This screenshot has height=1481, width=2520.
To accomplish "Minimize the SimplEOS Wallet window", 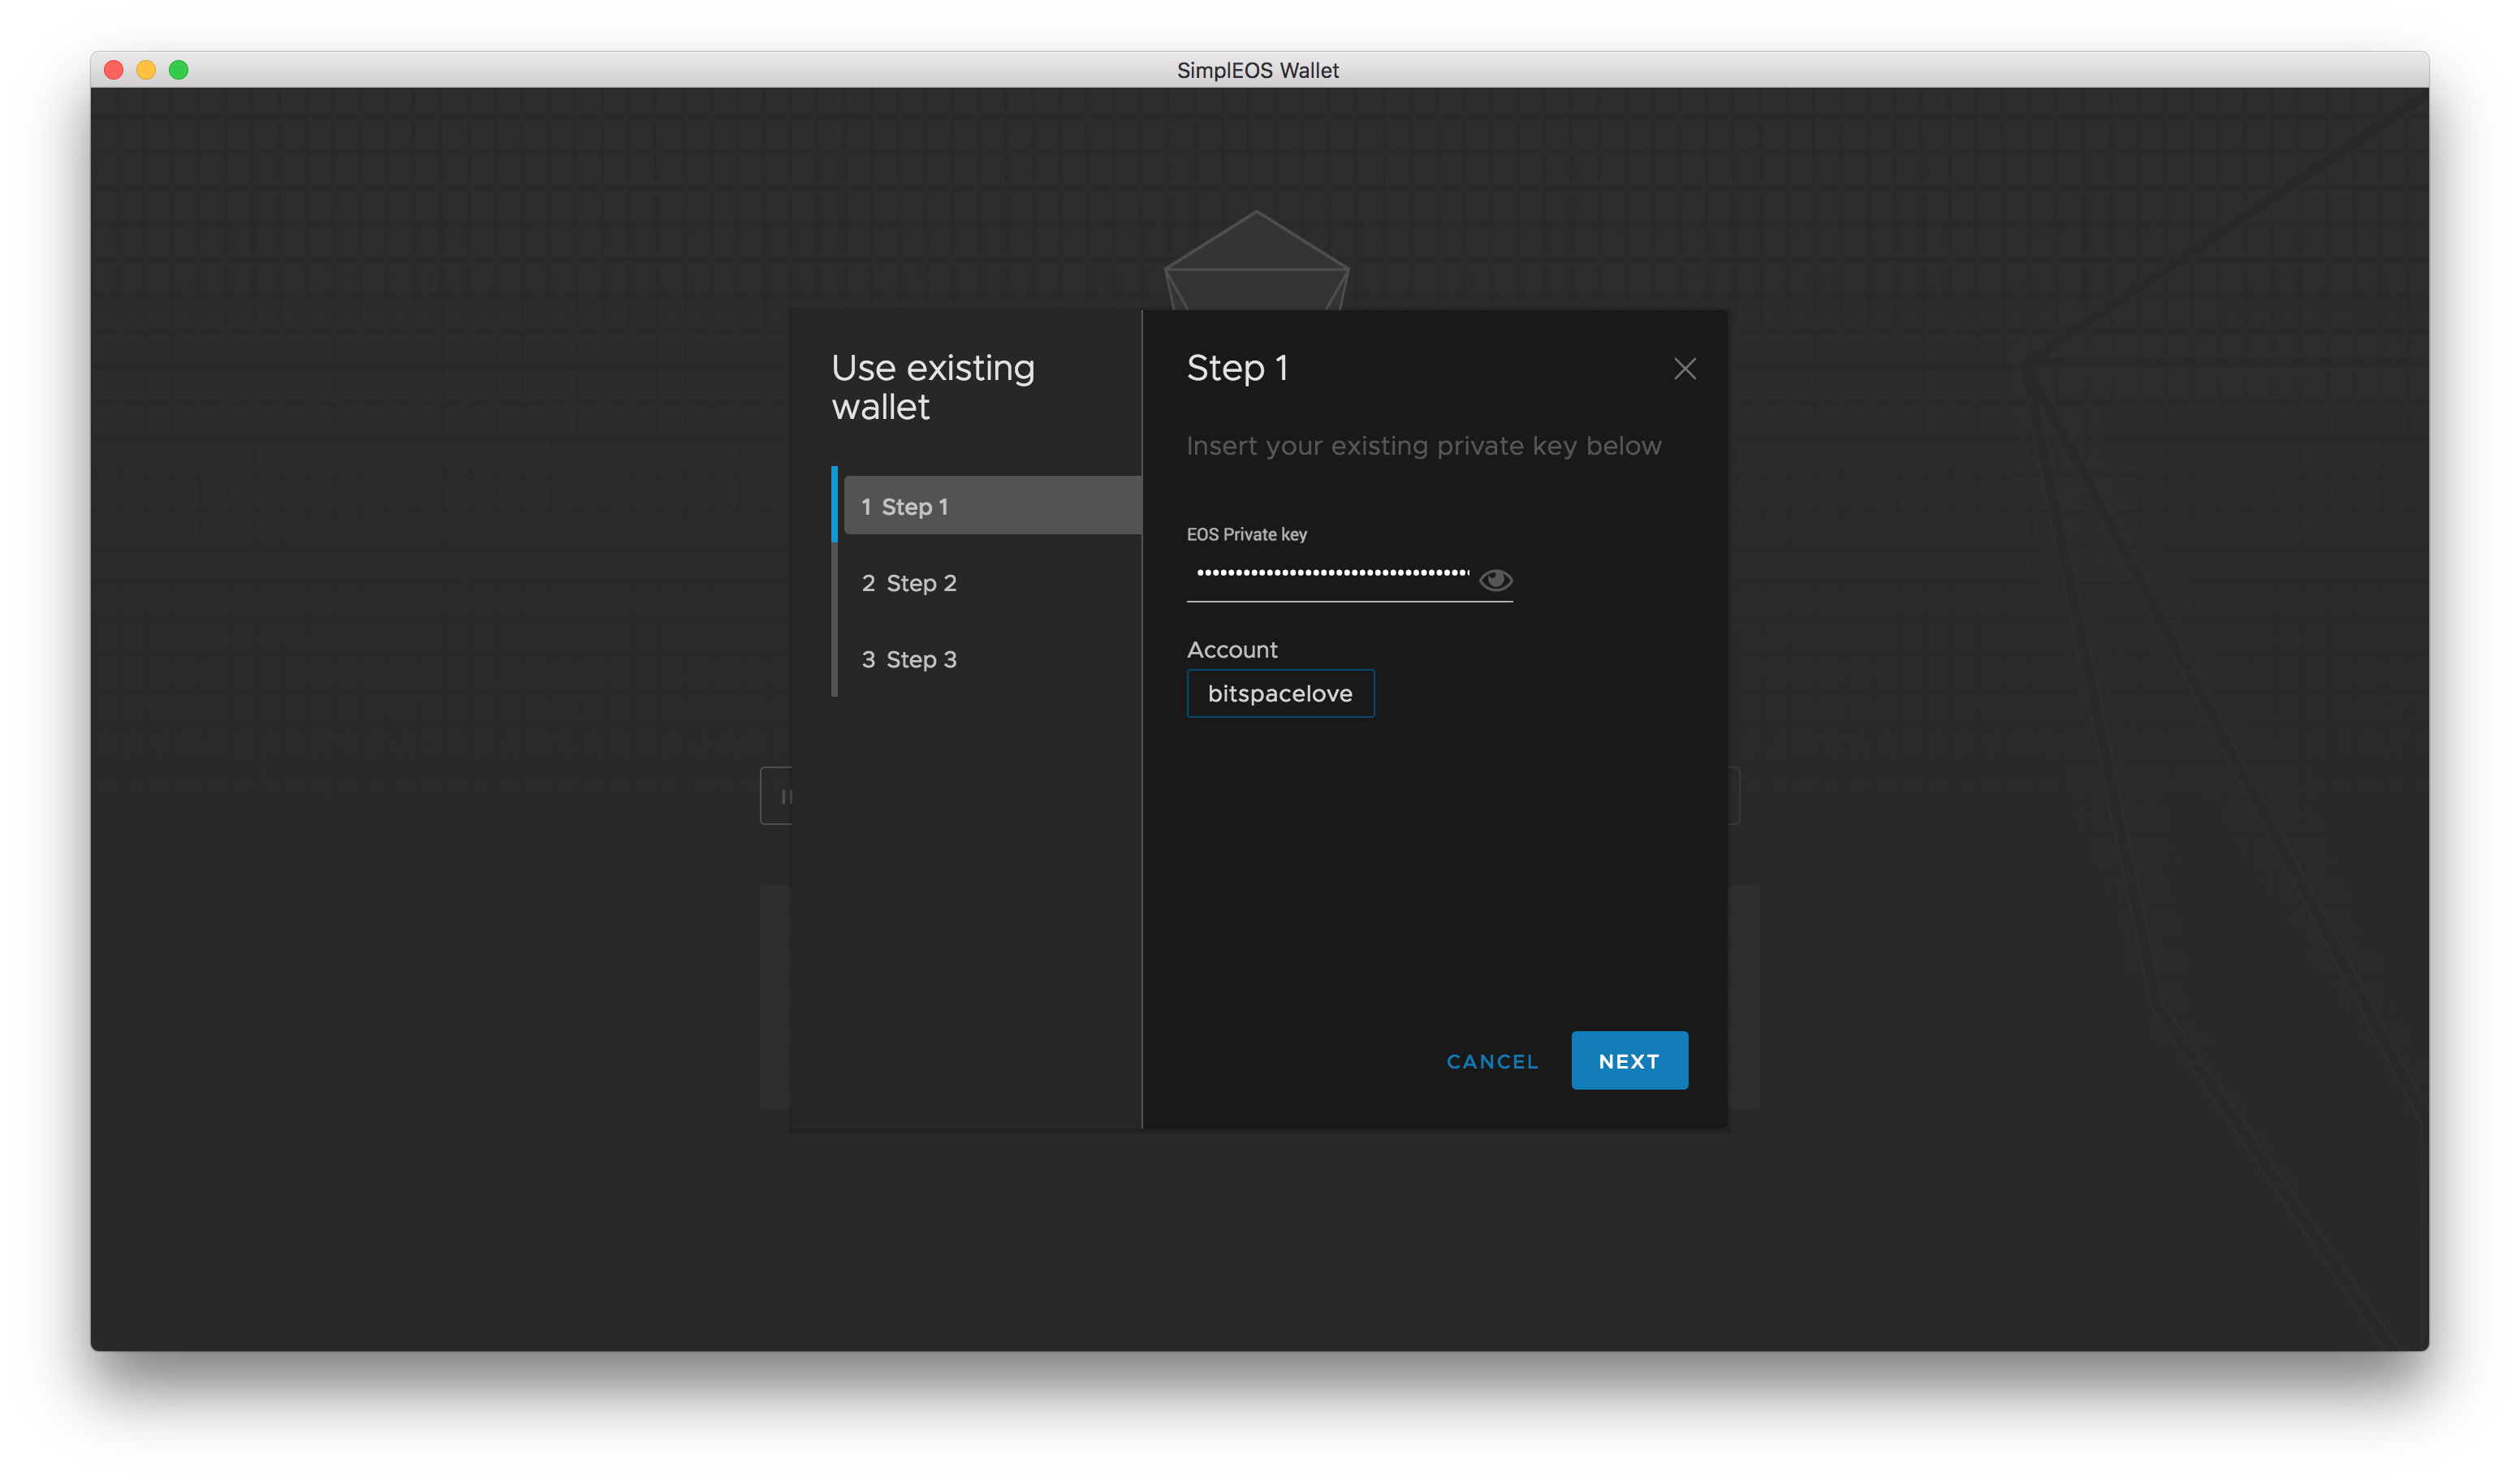I will tap(146, 70).
